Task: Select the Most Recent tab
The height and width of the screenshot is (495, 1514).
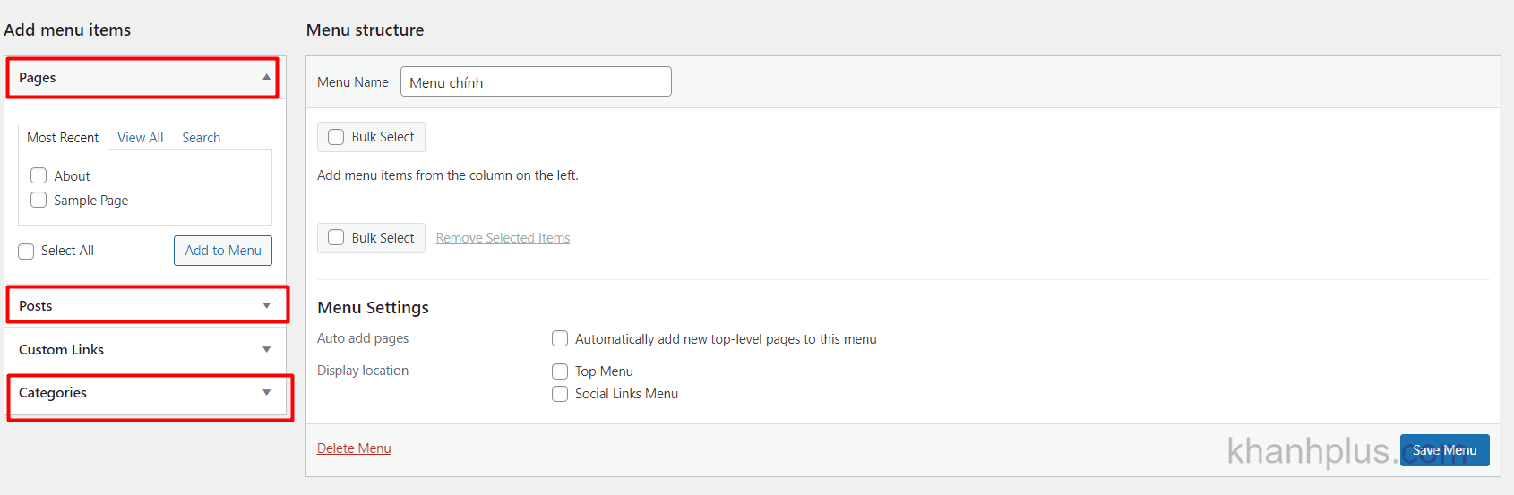Action: (63, 137)
